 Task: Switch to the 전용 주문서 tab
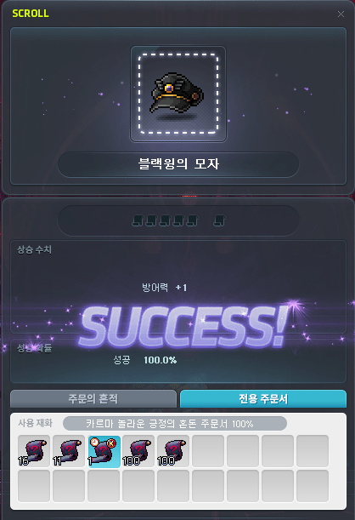click(263, 398)
